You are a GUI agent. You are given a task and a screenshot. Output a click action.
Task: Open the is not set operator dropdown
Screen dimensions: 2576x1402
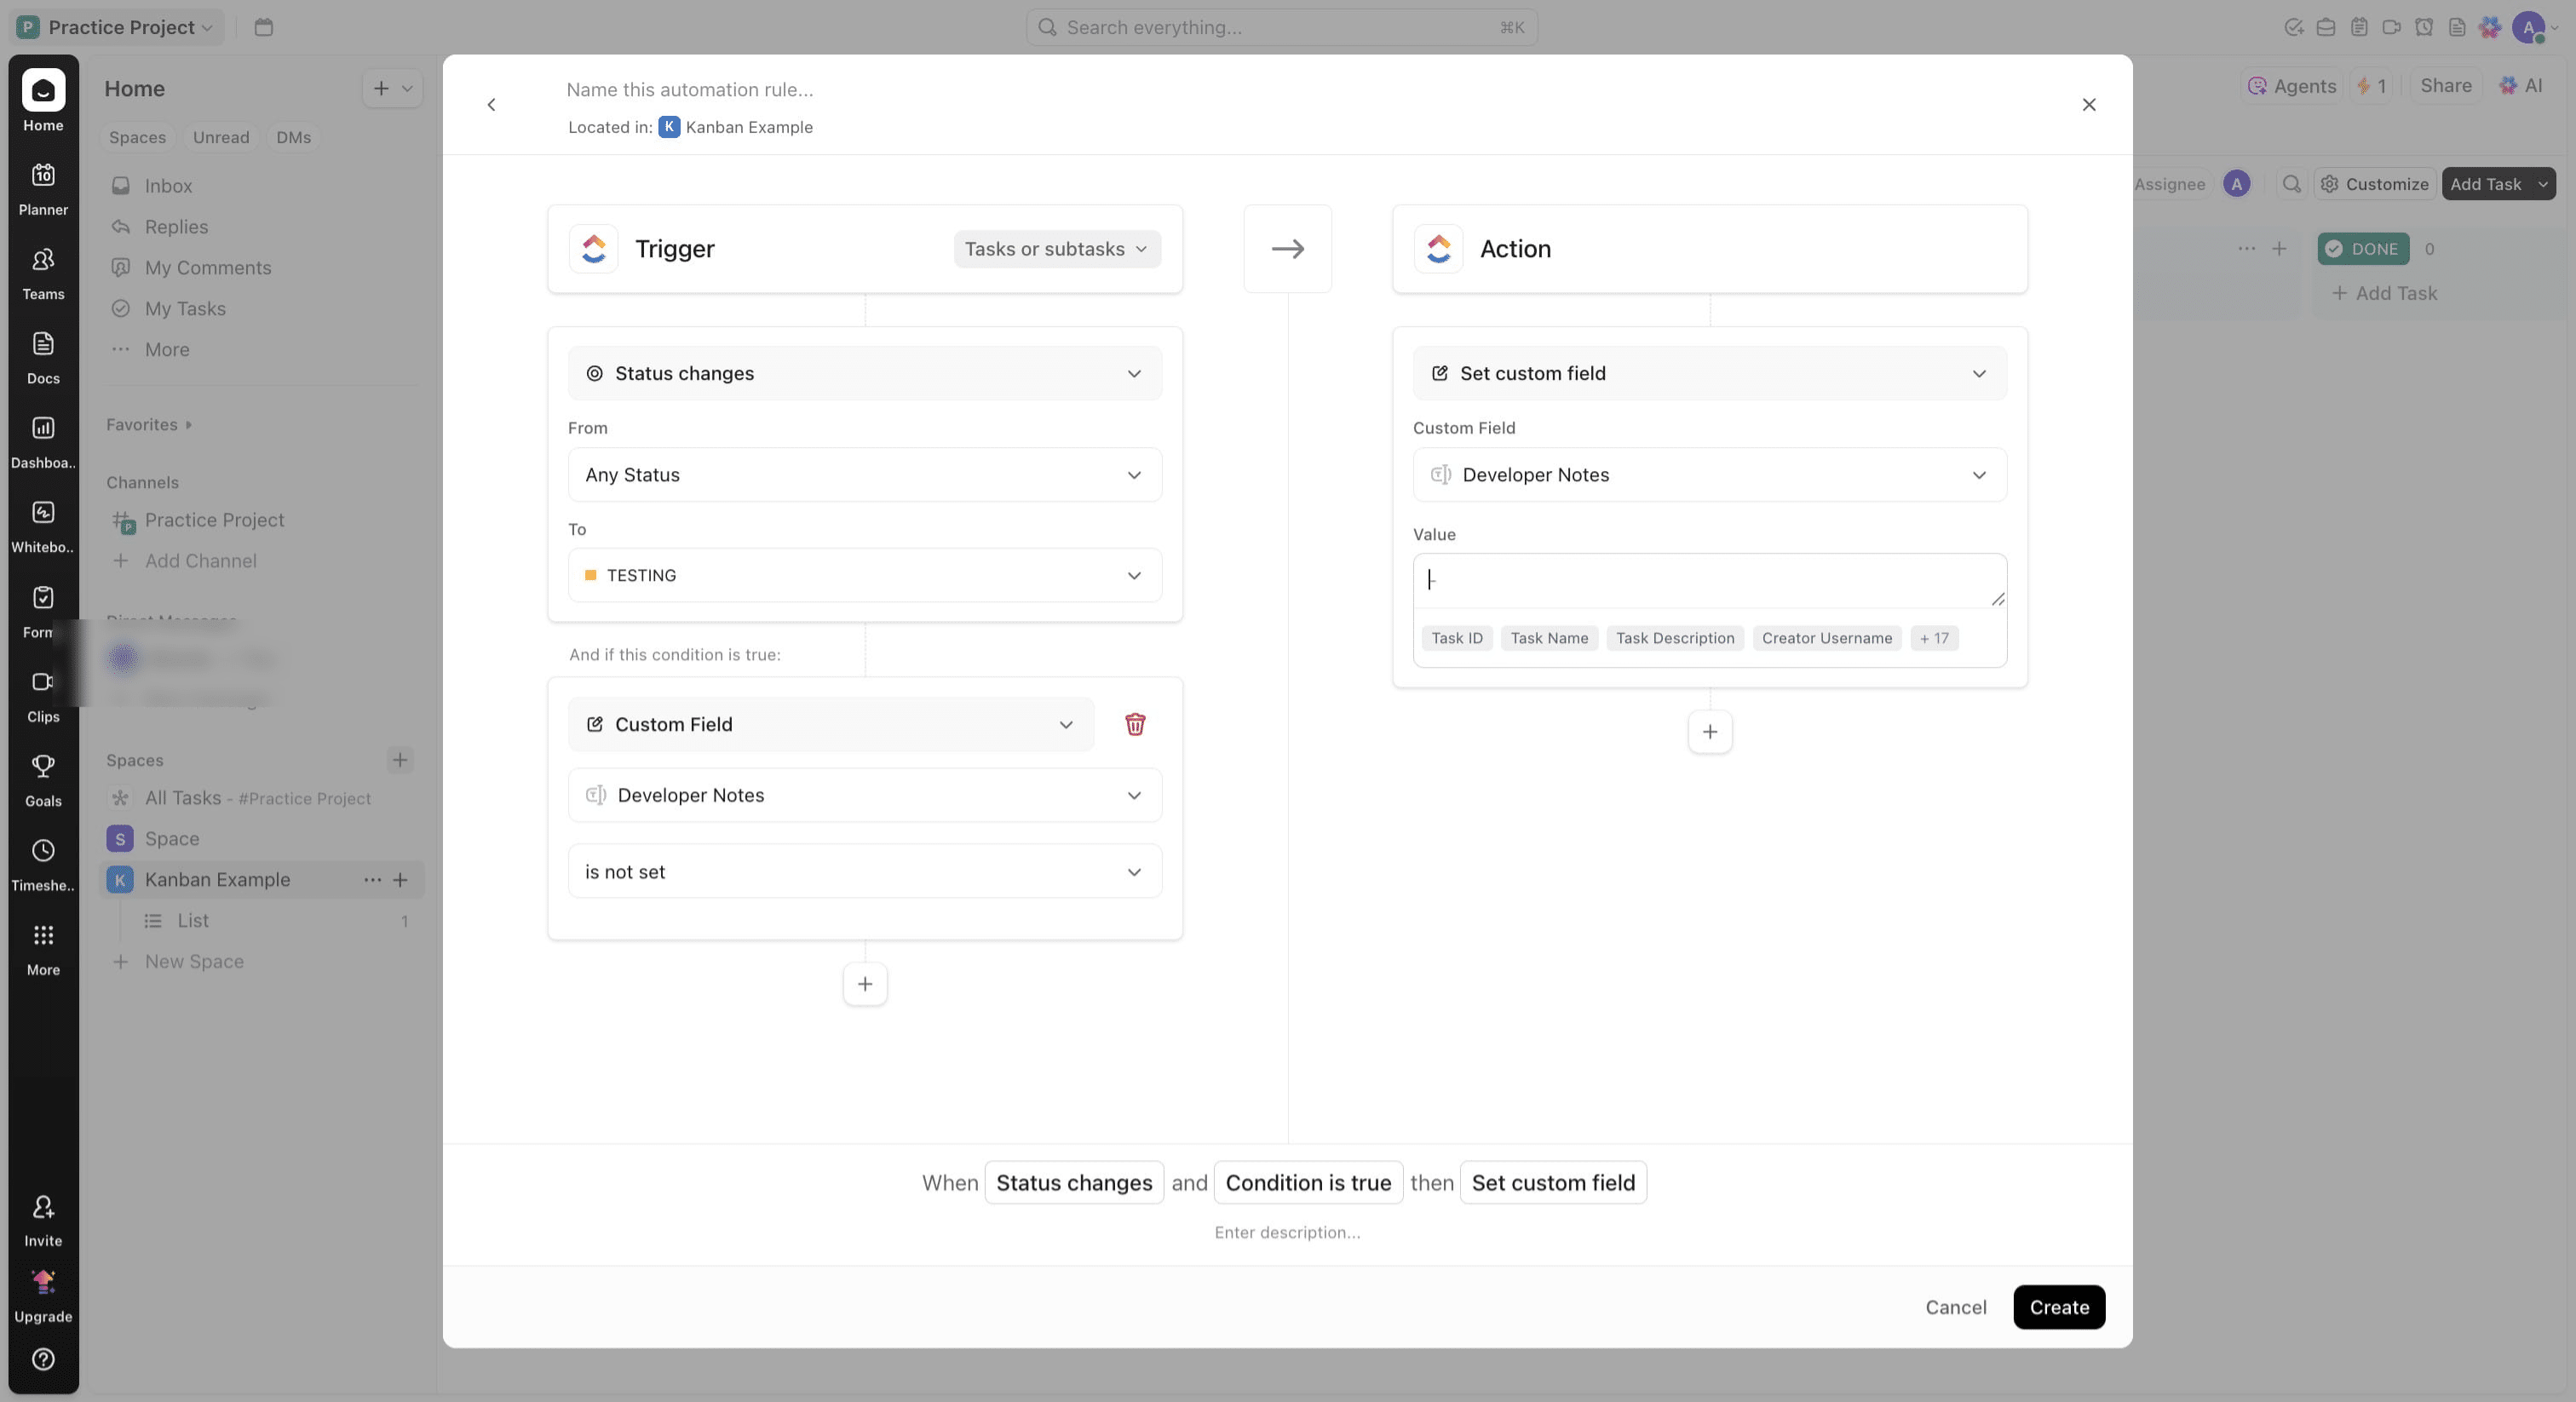point(865,871)
